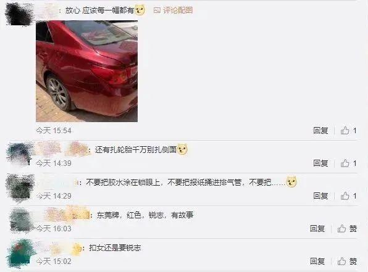
Task: Like the 16:03 comment about 东莞牌
Action: point(347,228)
